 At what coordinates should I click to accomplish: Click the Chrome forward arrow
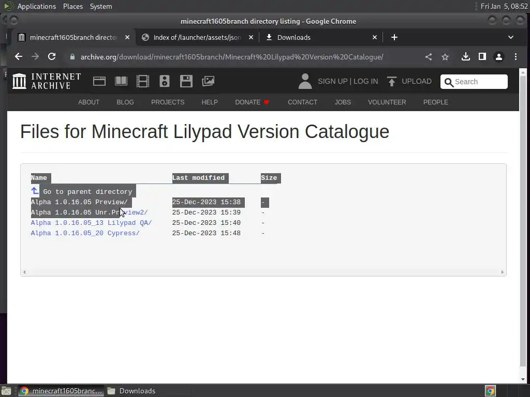[x=35, y=57]
